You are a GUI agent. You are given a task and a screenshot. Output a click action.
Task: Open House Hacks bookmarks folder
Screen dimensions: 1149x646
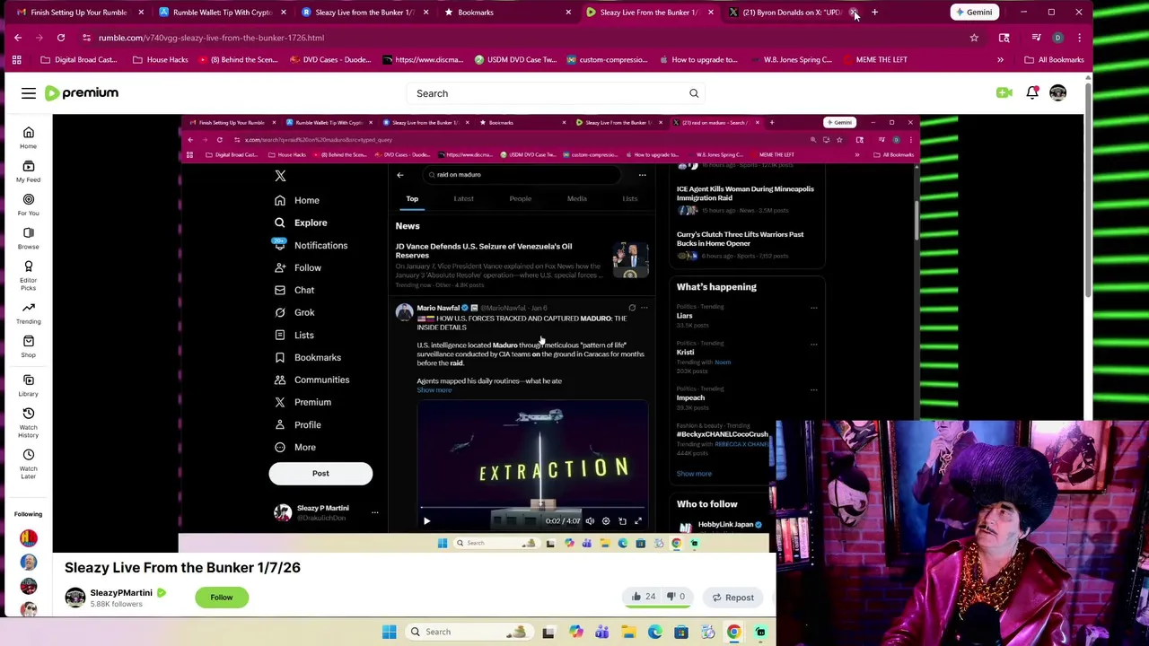coord(160,59)
